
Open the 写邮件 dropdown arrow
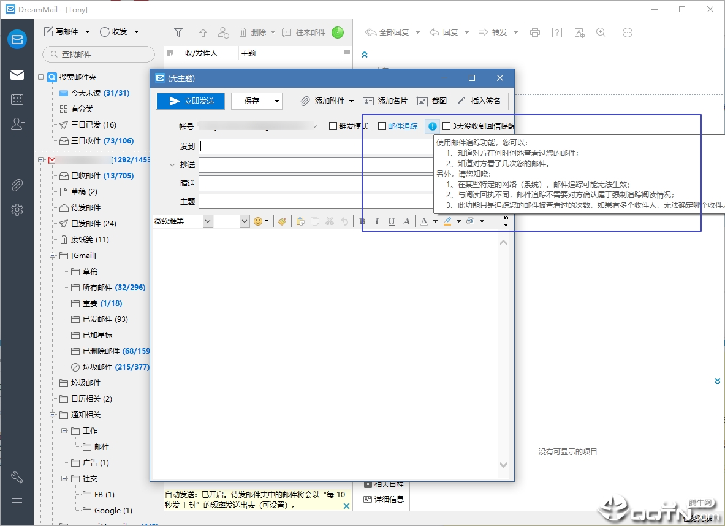click(88, 32)
